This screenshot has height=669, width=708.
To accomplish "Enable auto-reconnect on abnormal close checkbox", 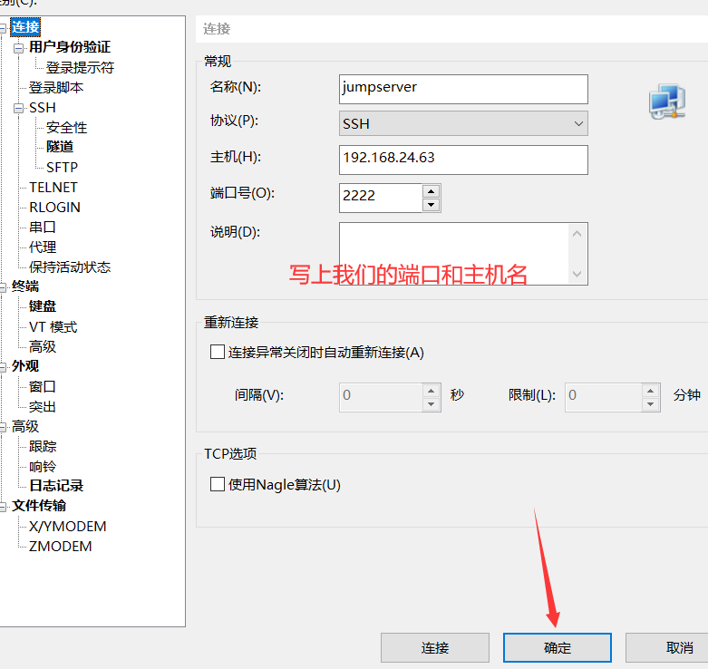I will [x=218, y=352].
